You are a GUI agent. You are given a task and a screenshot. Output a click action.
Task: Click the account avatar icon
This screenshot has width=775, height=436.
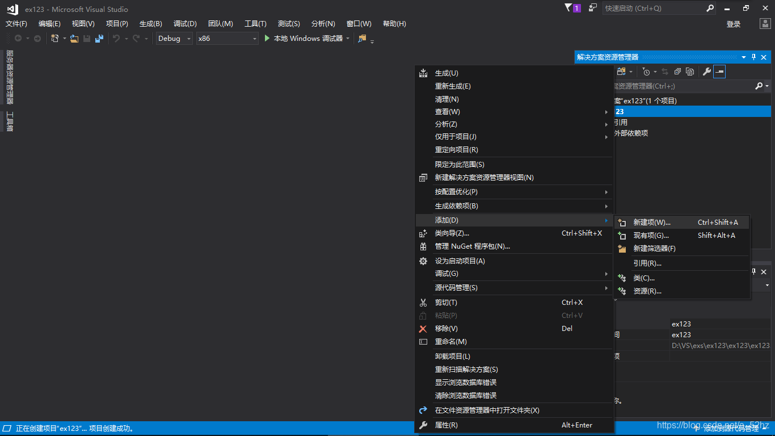(x=765, y=24)
